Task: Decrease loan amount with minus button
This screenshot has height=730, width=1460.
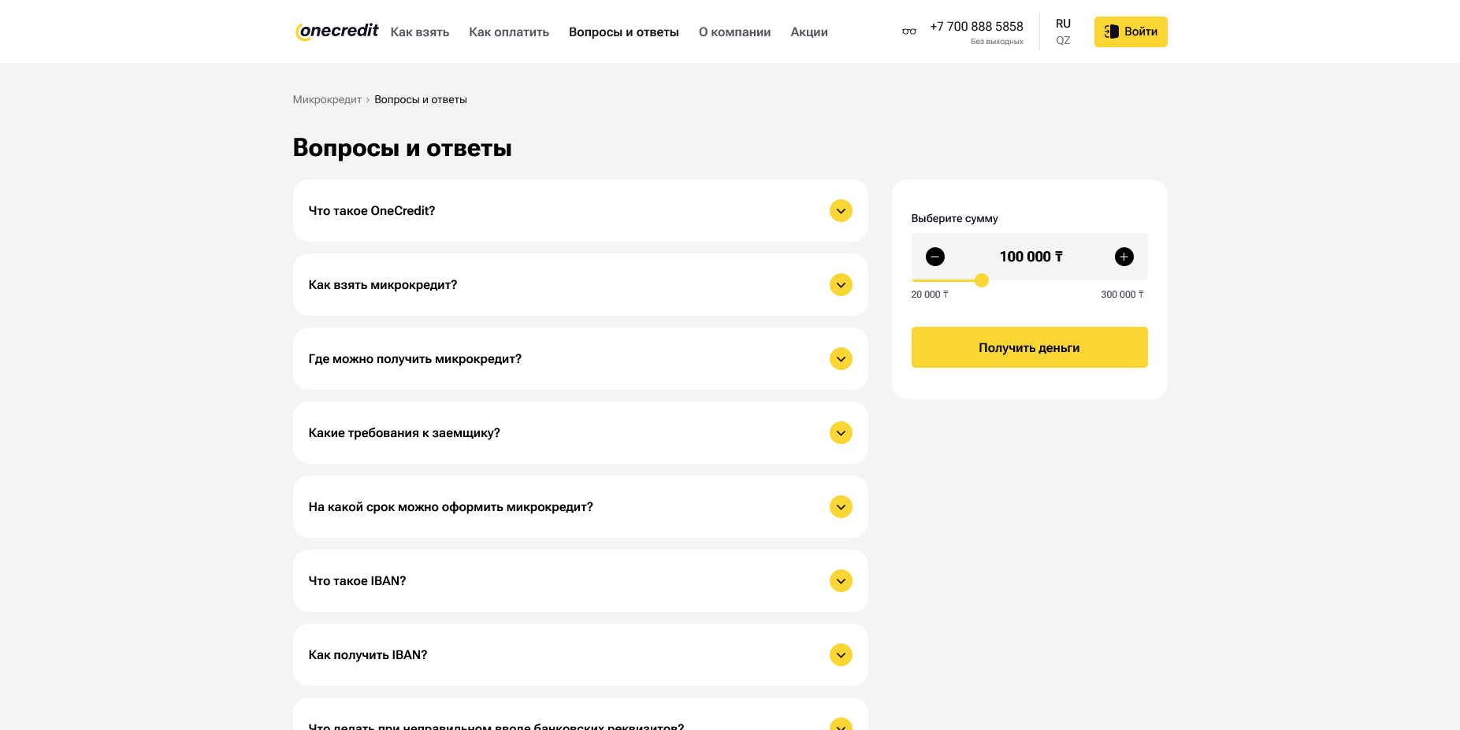Action: (x=935, y=257)
